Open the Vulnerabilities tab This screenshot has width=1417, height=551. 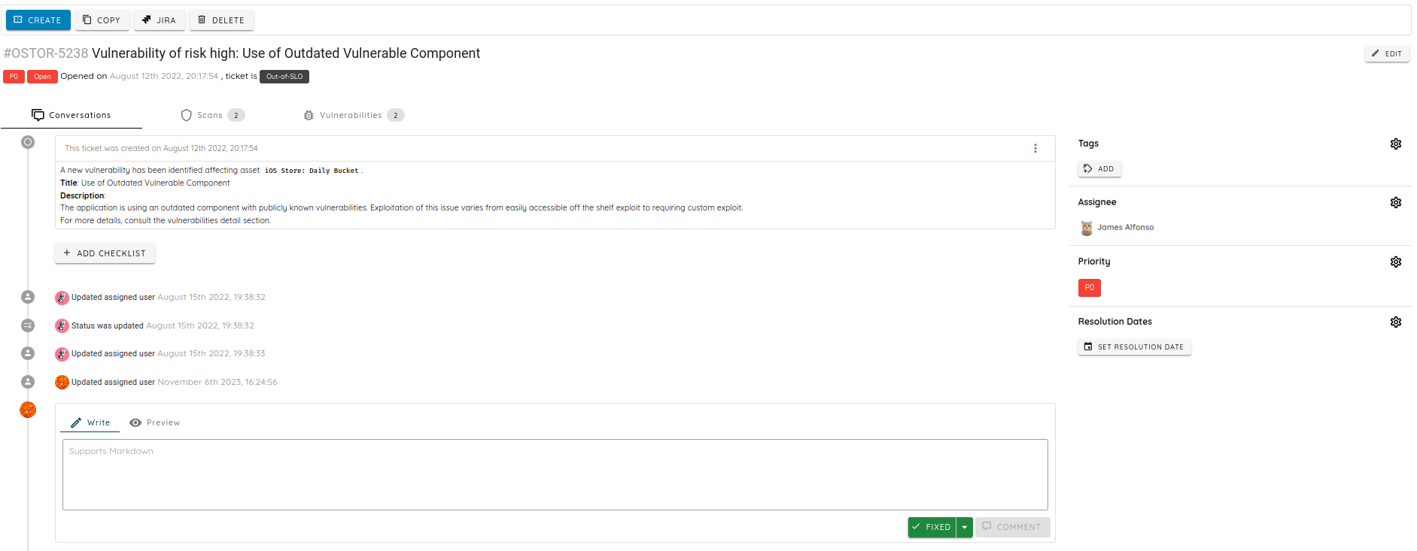(352, 115)
